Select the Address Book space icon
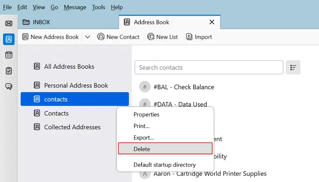 (x=8, y=39)
